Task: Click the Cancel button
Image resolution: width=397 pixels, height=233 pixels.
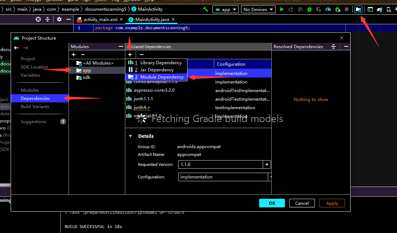Action: [302, 203]
